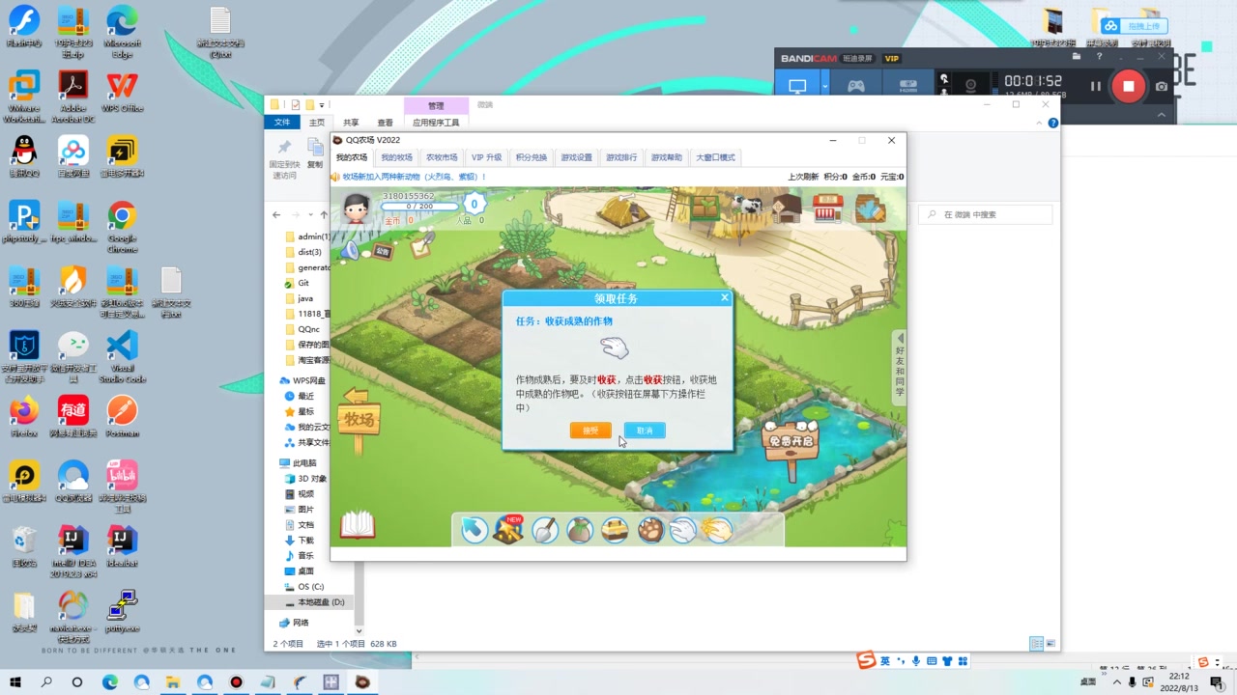Image resolution: width=1237 pixels, height=695 pixels.
Task: Open the 游戏排行 tab
Action: click(621, 157)
